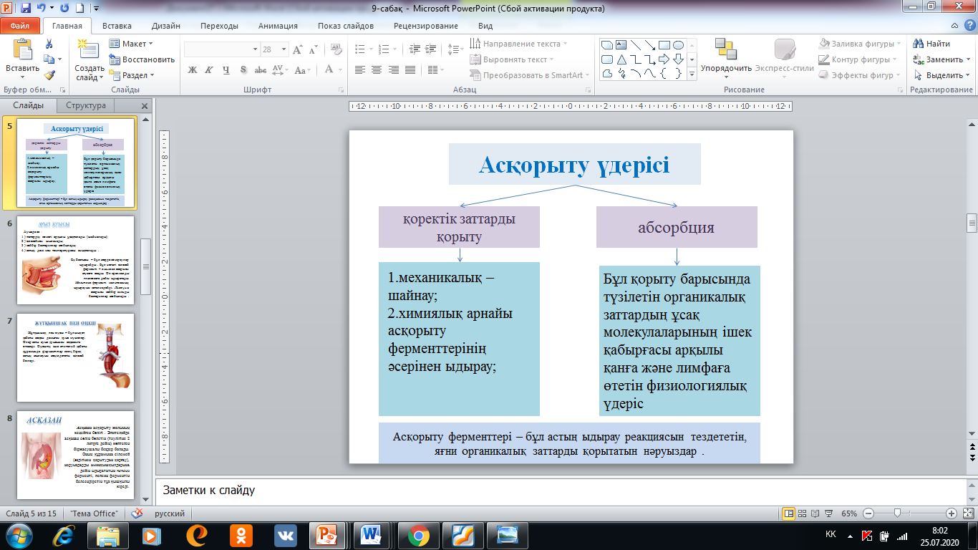This screenshot has width=978, height=550.
Task: Click the save icon in quick access toolbar
Action: coord(26,9)
